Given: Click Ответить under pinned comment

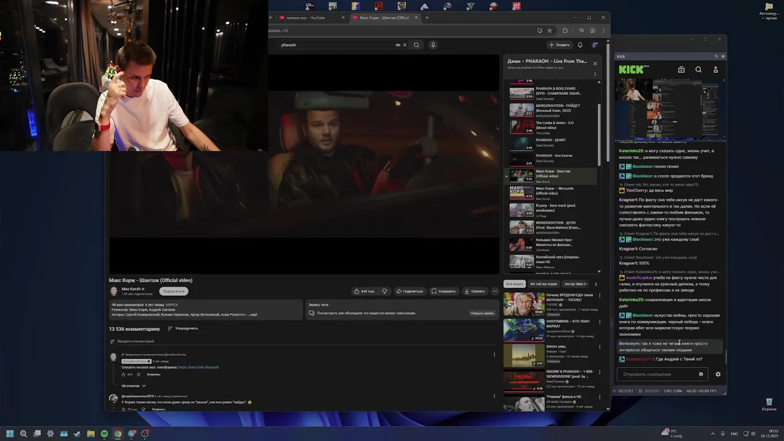Looking at the screenshot, I should click(x=154, y=374).
